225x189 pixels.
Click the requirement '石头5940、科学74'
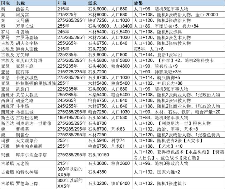click(x=110, y=140)
